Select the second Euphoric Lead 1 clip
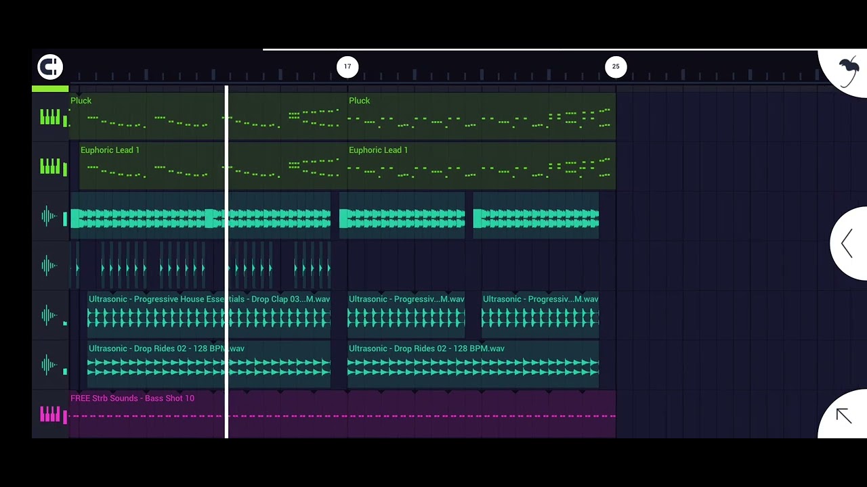Image resolution: width=867 pixels, height=487 pixels. (x=482, y=166)
